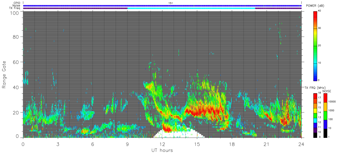Click the 80 tick on Range Gate axis
Viewport: 339px width, 156px height.
16,37
